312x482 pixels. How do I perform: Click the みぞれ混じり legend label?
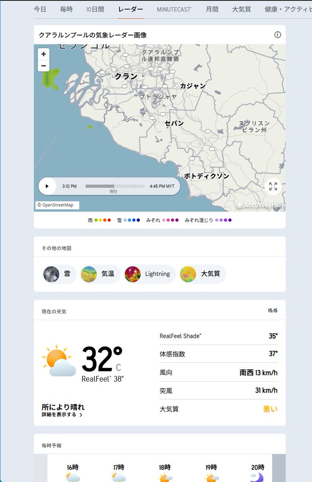[x=199, y=220]
